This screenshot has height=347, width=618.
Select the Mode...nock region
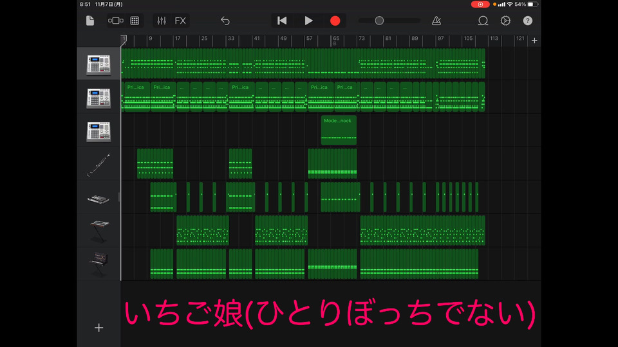point(339,130)
